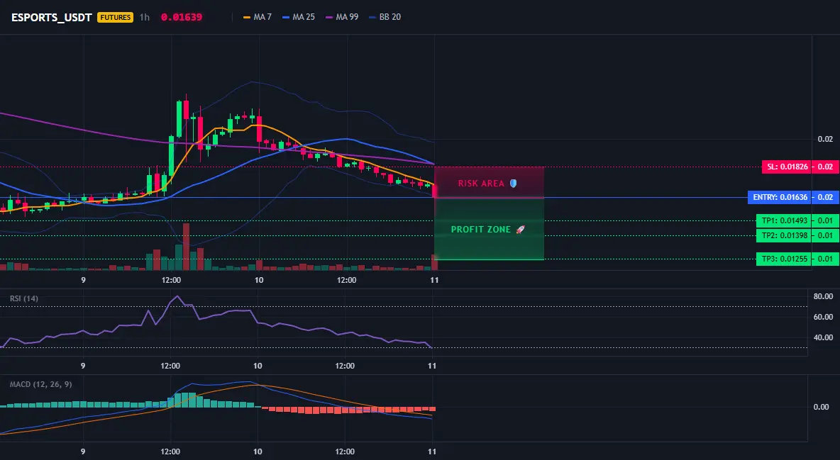840x460 pixels.
Task: Toggle the MA 99 legend entry
Action: point(342,17)
